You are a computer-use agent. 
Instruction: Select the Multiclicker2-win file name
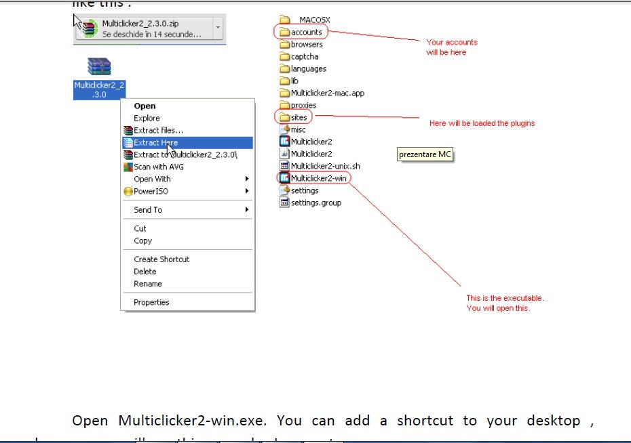pyautogui.click(x=319, y=178)
